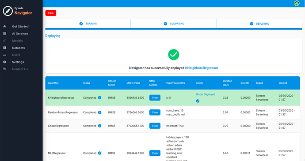Open the Users page
Viewport: 305px width, 161px height.
[16, 55]
